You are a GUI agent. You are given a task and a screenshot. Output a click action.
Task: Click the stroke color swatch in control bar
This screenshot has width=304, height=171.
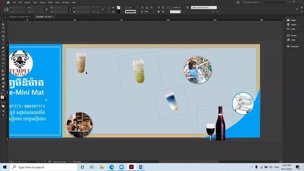coord(118,11)
